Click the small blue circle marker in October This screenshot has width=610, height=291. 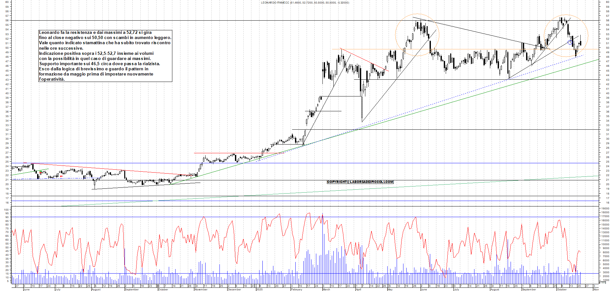(x=570, y=42)
